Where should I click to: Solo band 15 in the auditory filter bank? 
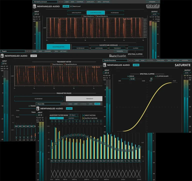coord(101,121)
